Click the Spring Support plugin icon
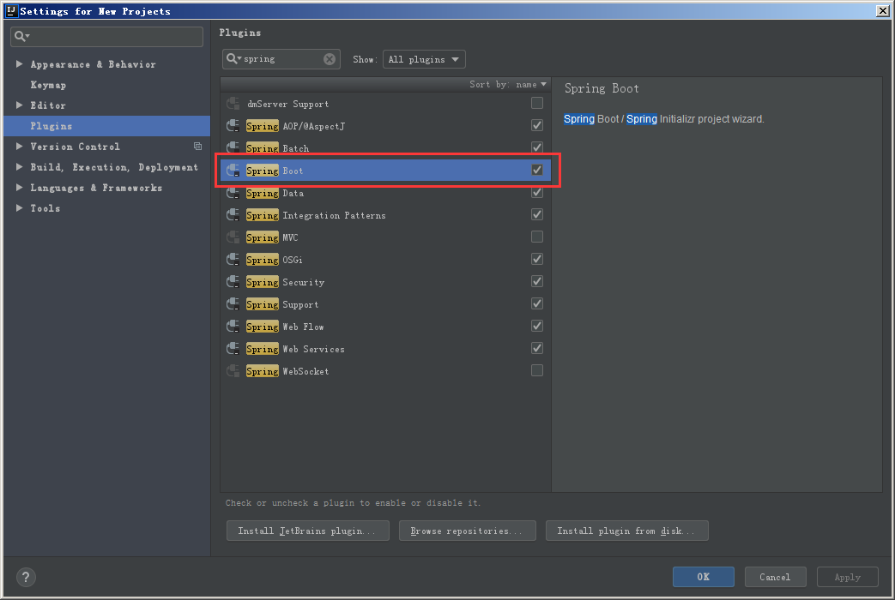Viewport: 895px width, 600px height. 233,304
